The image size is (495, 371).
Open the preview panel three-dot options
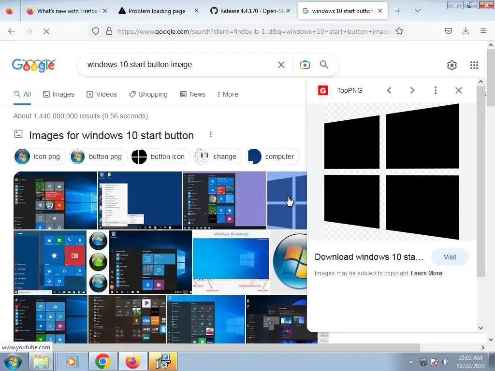[436, 90]
